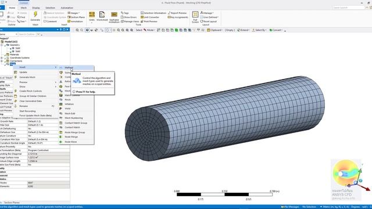Select first Solid body under Geometry

[x=18, y=48]
